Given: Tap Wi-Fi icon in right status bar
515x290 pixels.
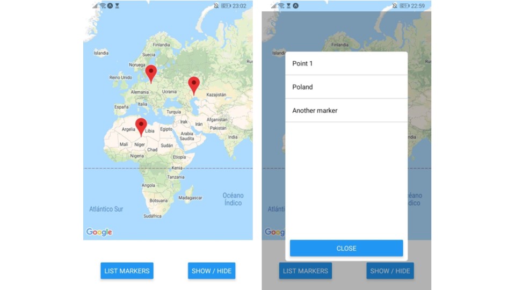Looking at the screenshot, I should [281, 5].
